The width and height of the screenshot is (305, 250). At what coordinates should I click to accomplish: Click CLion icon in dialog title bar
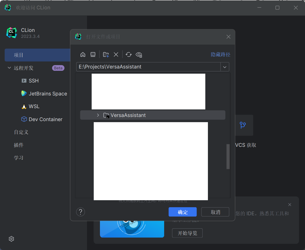[x=78, y=37]
